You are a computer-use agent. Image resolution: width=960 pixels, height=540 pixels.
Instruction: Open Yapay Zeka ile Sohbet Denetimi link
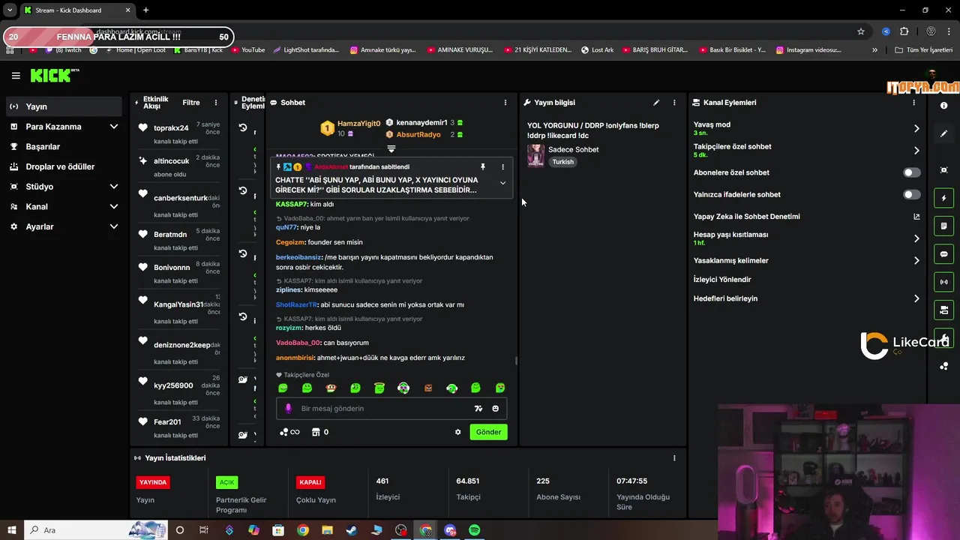[806, 217]
